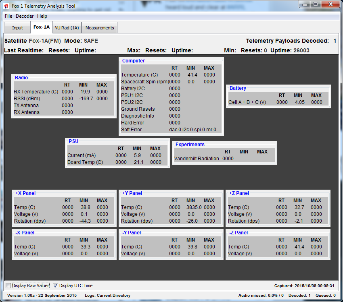Click battery minimum value 4.05

300,102
